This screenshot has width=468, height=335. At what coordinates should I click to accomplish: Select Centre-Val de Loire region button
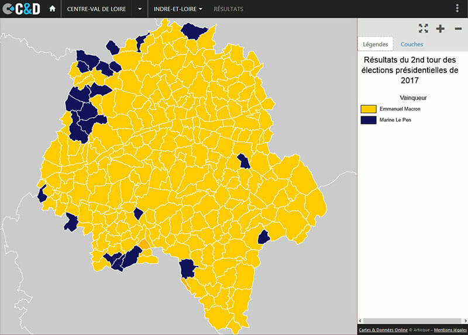(x=96, y=9)
